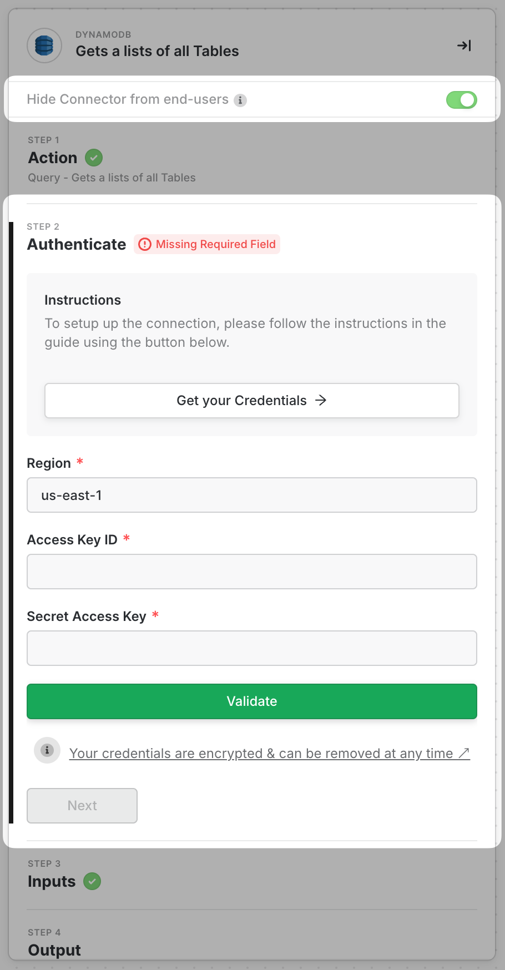Click the Get your Credentials button
Viewport: 505px width, 970px height.
click(x=251, y=400)
